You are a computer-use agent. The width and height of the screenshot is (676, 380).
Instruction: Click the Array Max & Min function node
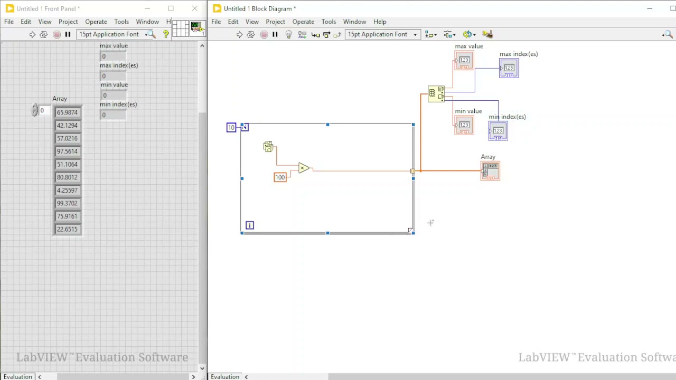point(436,94)
